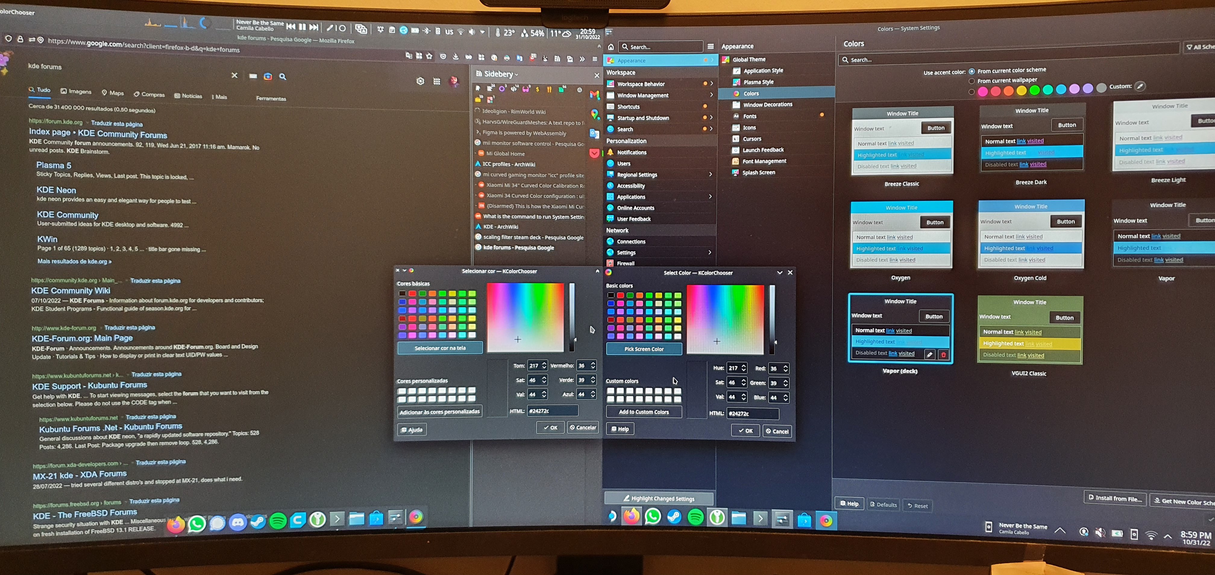
Task: Click System Settings home icon
Action: pyautogui.click(x=611, y=47)
